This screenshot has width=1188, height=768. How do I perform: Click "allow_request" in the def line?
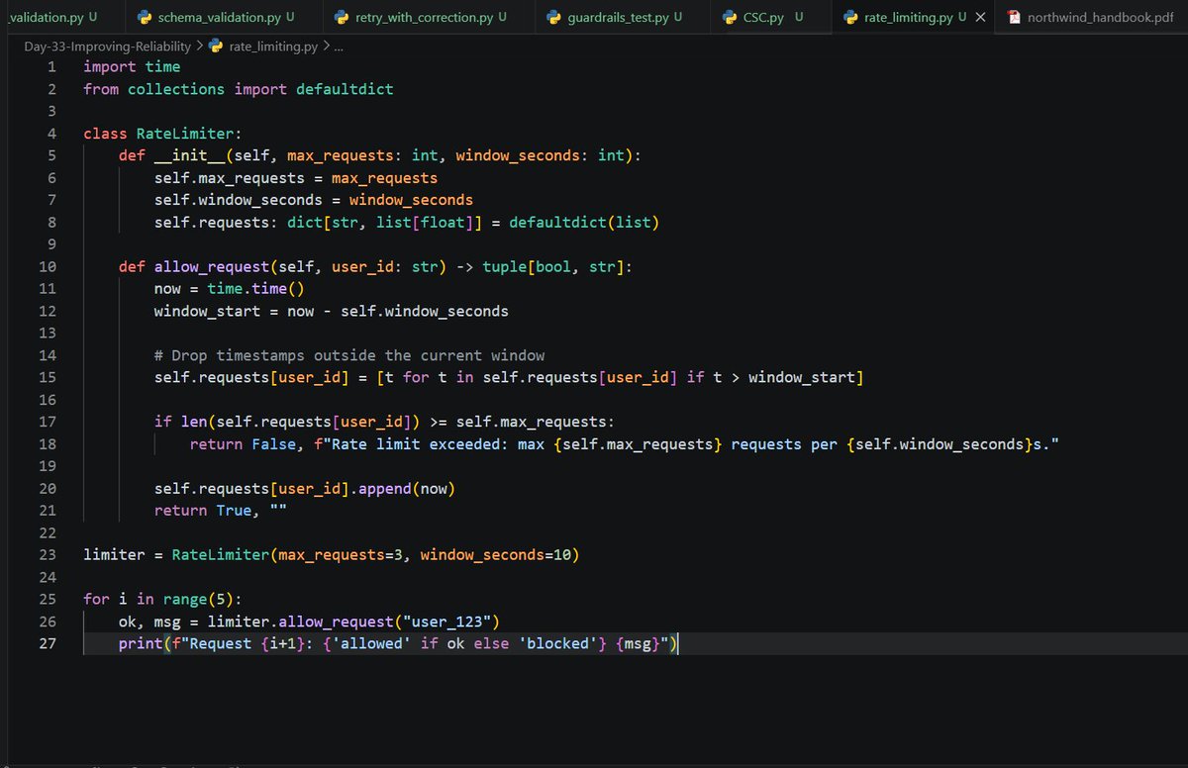[212, 266]
